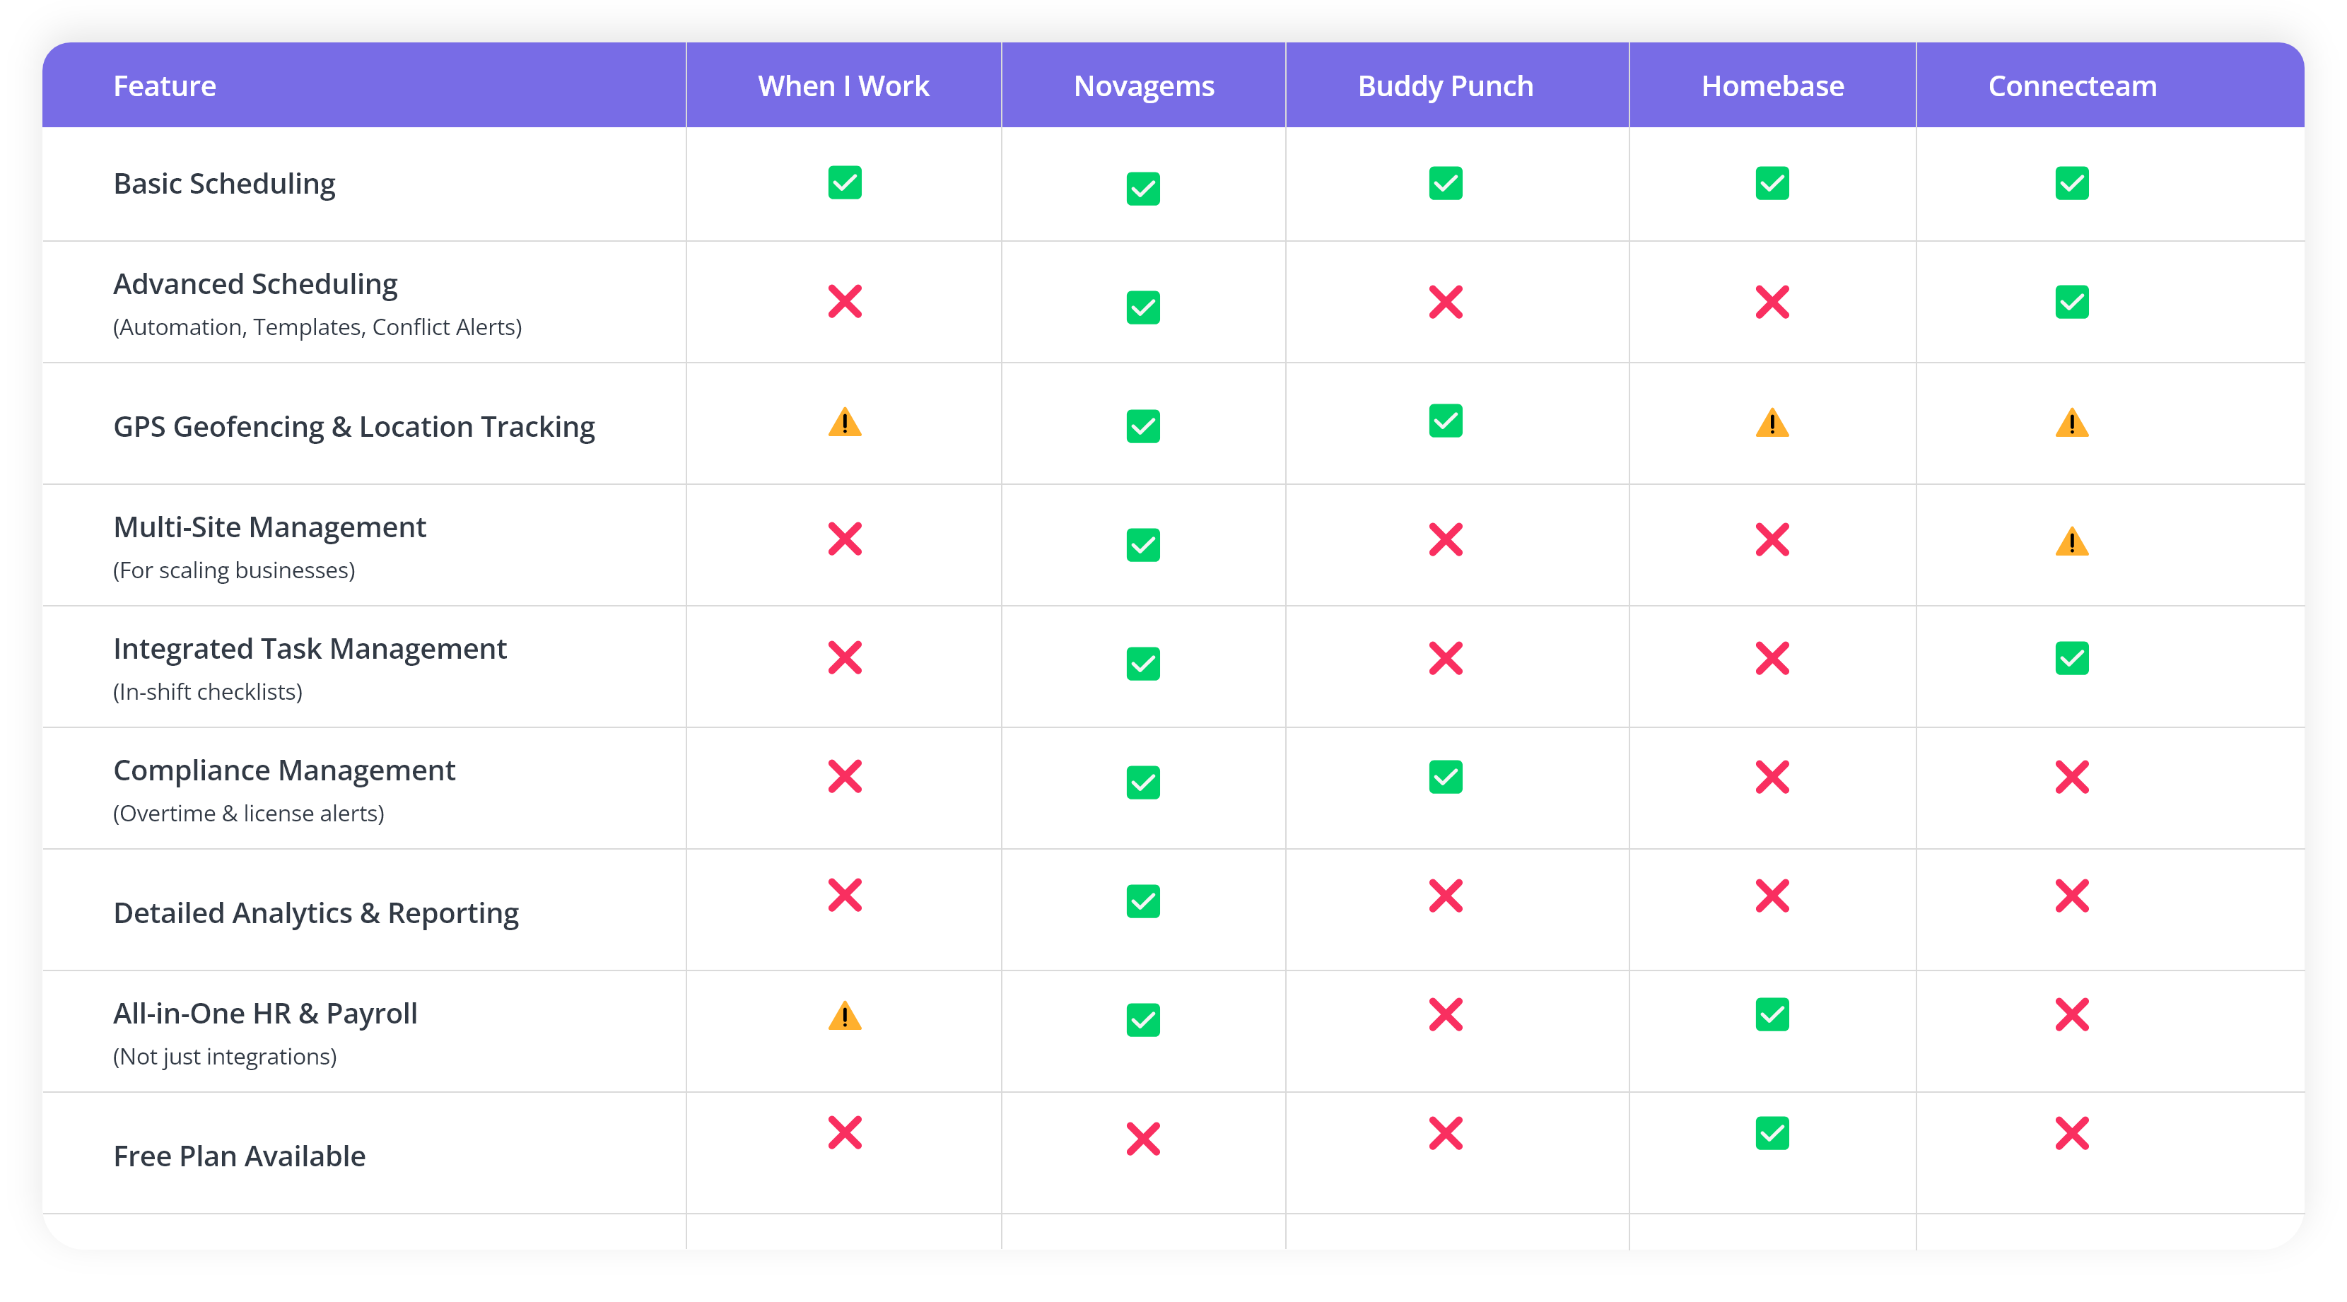This screenshot has width=2347, height=1302.
Task: Click the green checkmark for Multi-Site Management under Novagems
Action: [x=1143, y=545]
